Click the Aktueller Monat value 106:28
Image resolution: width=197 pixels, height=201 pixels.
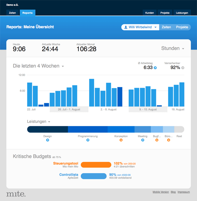[x=86, y=49]
